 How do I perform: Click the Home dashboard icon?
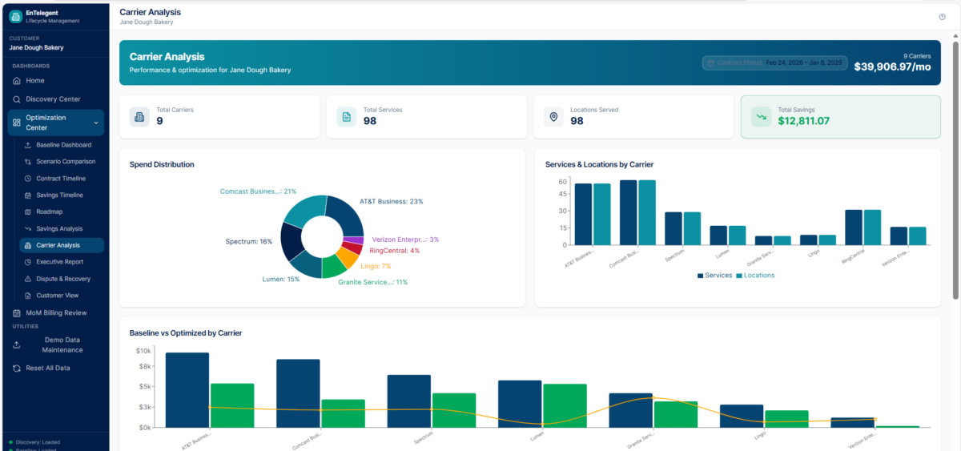(17, 81)
